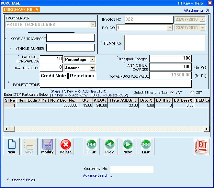Viewport: 214px width, 188px height.
Task: Expand the Final Discount Amount dropdown
Action: (92, 68)
